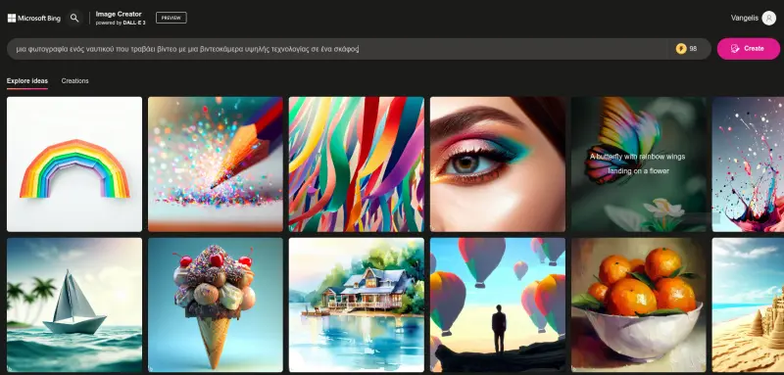This screenshot has height=375, width=784.
Task: Open the Vangelis profile avatar icon
Action: click(768, 18)
